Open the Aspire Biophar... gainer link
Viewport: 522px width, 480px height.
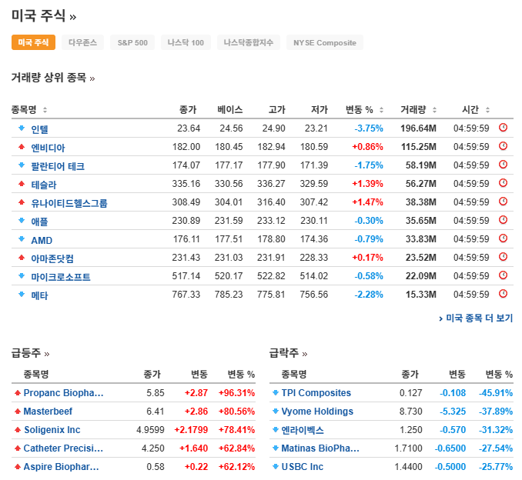(62, 467)
